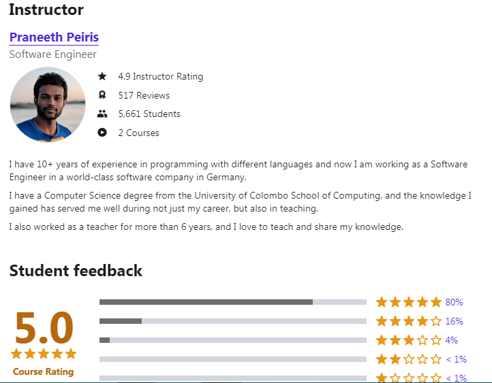Click the four-star rating icons next to 16%
The height and width of the screenshot is (383, 492).
click(x=409, y=321)
